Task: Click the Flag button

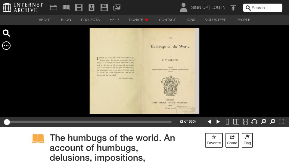Action: coord(247,140)
